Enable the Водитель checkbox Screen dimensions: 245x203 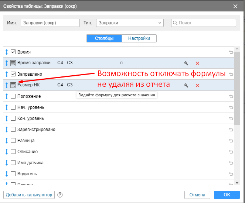coord(13,174)
